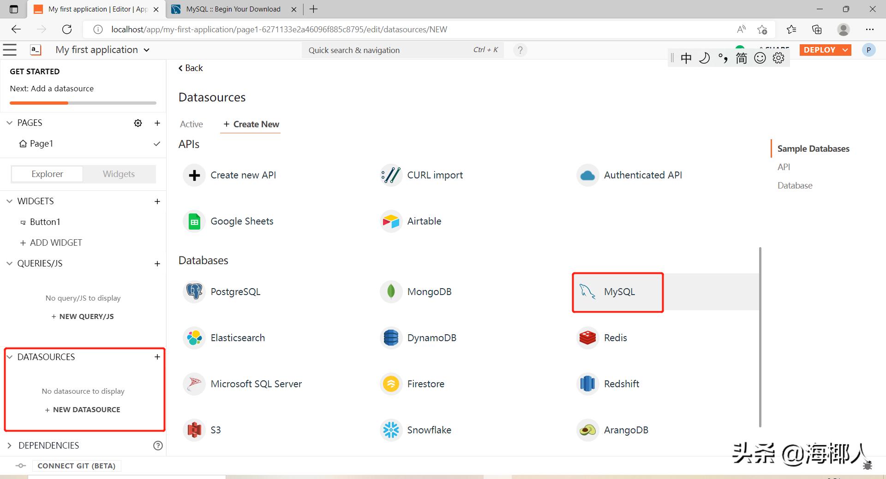Pick the Redis database connector
Image resolution: width=886 pixels, height=479 pixels.
pyautogui.click(x=615, y=337)
